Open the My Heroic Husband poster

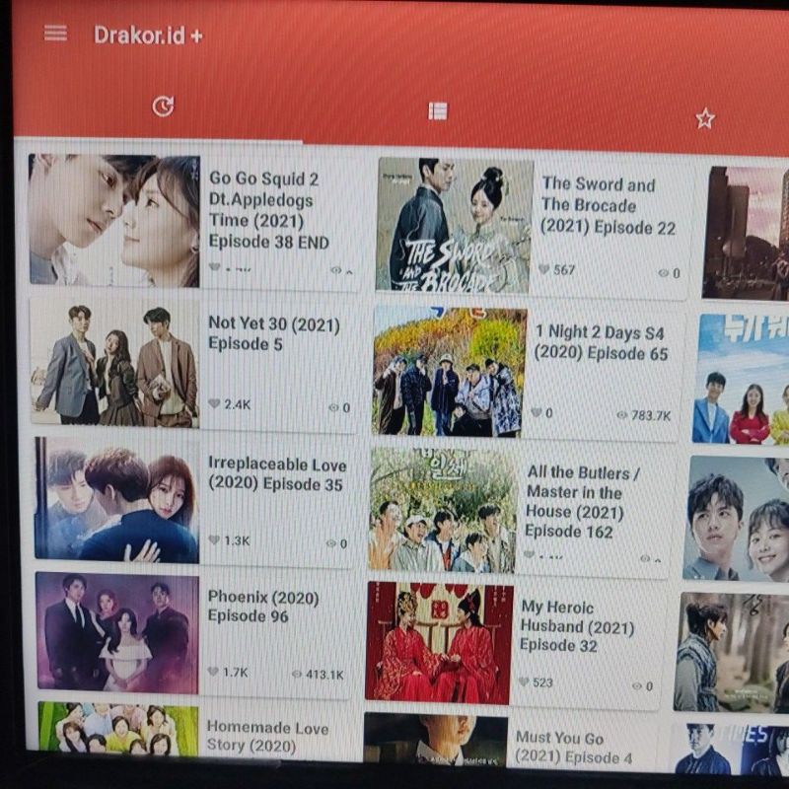click(439, 642)
